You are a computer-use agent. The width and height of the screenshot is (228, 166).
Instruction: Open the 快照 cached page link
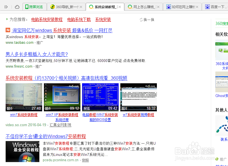coord(85,160)
